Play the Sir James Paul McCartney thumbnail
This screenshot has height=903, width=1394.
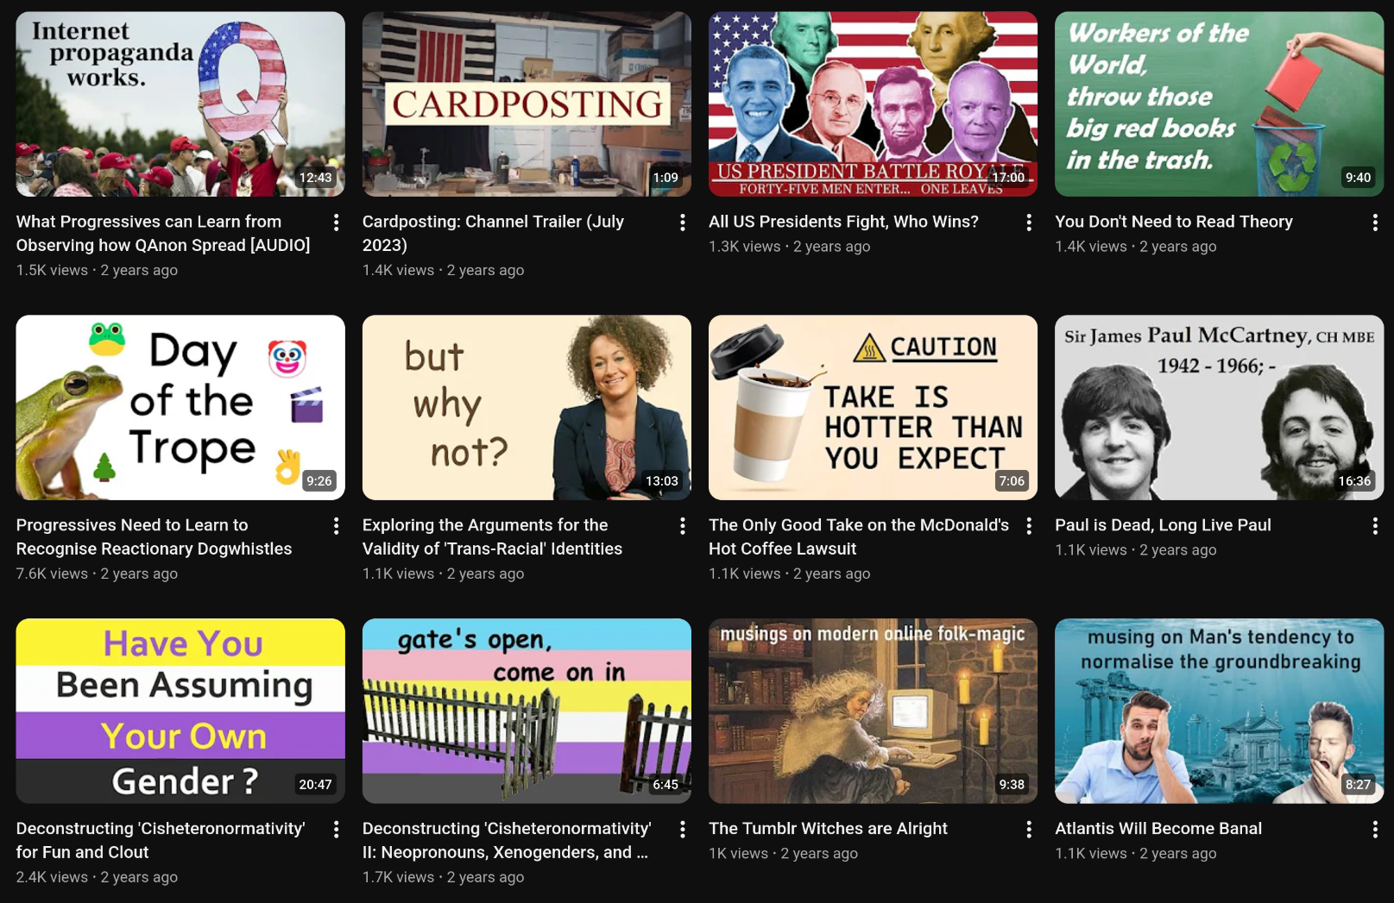click(x=1219, y=407)
